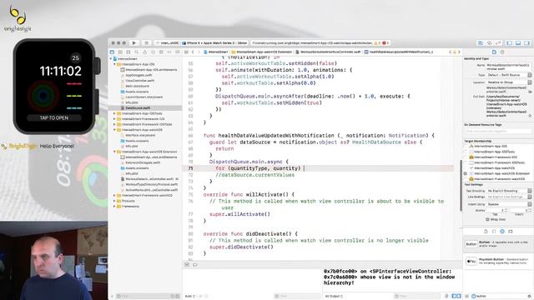Expand the Products group
This screenshot has height=300, width=534.
pyautogui.click(x=115, y=201)
